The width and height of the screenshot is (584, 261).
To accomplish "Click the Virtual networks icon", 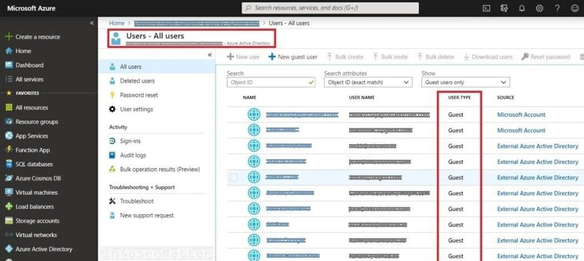I will 9,235.
